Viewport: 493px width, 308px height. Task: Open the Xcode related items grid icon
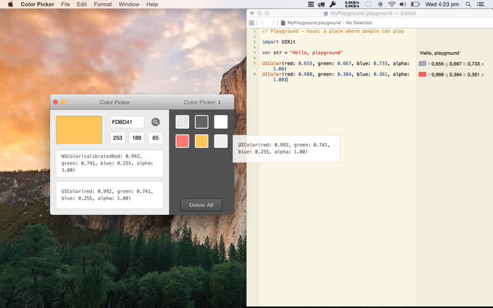pyautogui.click(x=251, y=22)
